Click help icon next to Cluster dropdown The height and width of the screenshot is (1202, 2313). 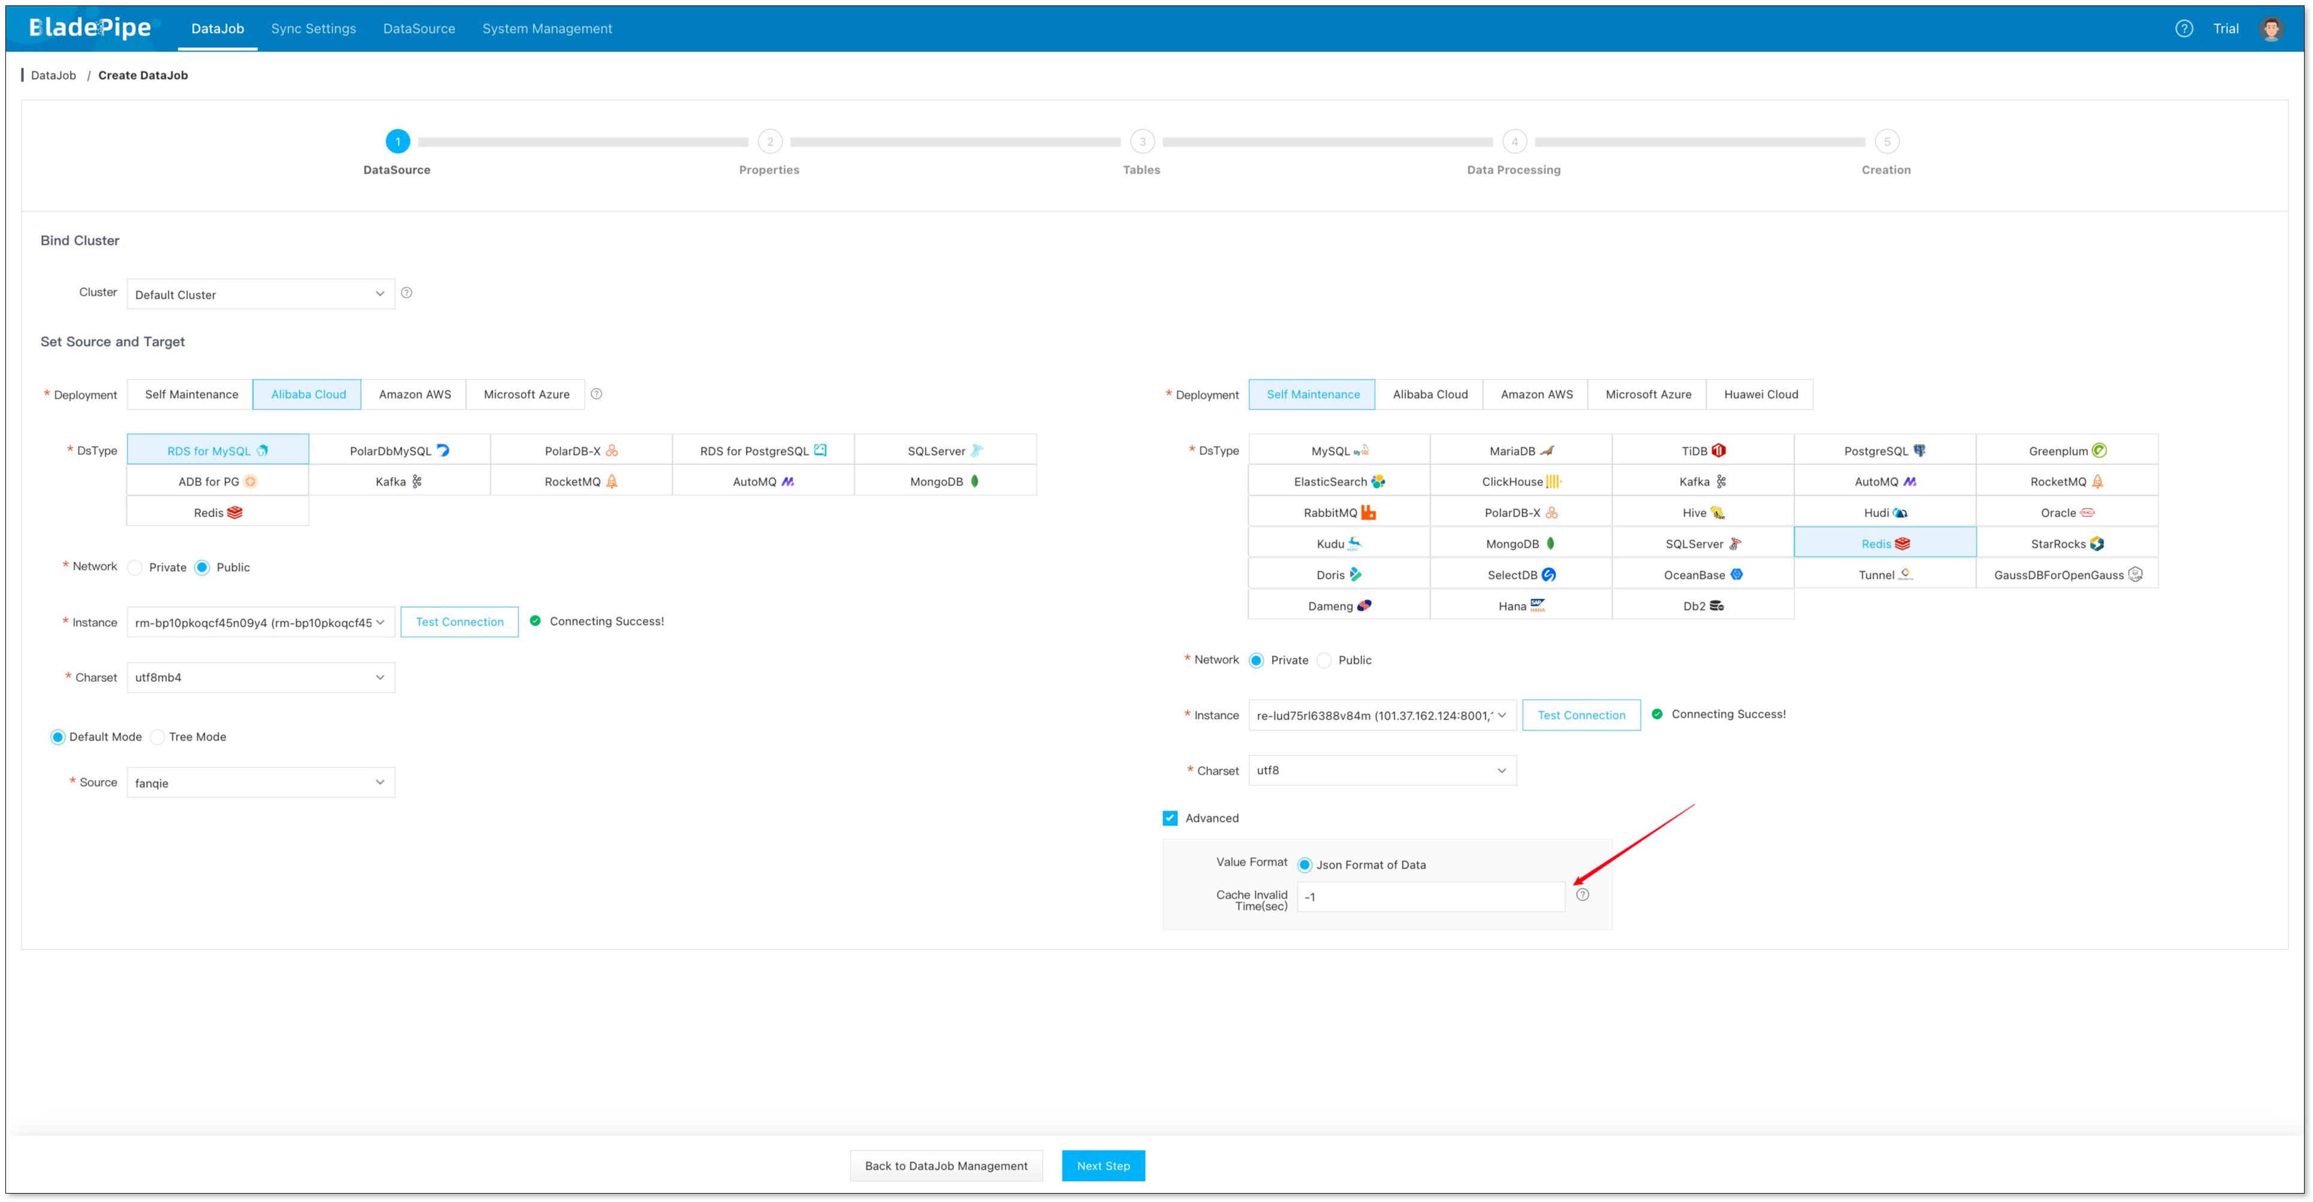tap(407, 293)
